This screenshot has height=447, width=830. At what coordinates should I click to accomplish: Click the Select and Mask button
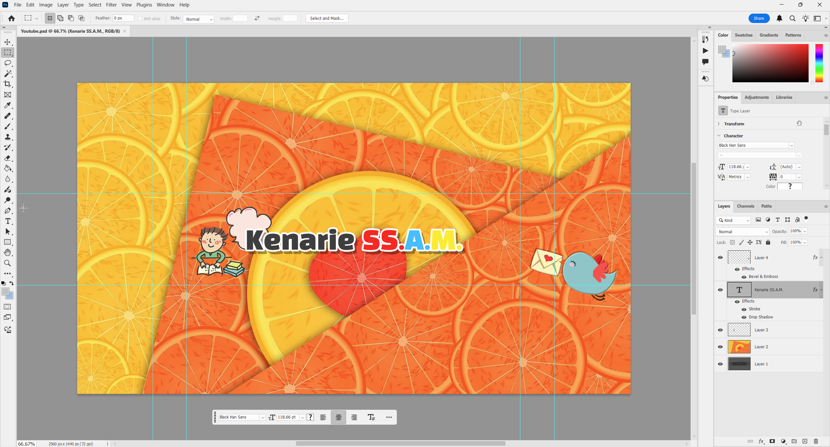(x=326, y=18)
